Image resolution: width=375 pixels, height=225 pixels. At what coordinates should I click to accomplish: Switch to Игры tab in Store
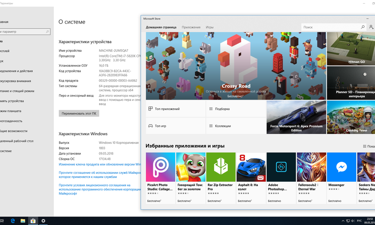(x=209, y=27)
